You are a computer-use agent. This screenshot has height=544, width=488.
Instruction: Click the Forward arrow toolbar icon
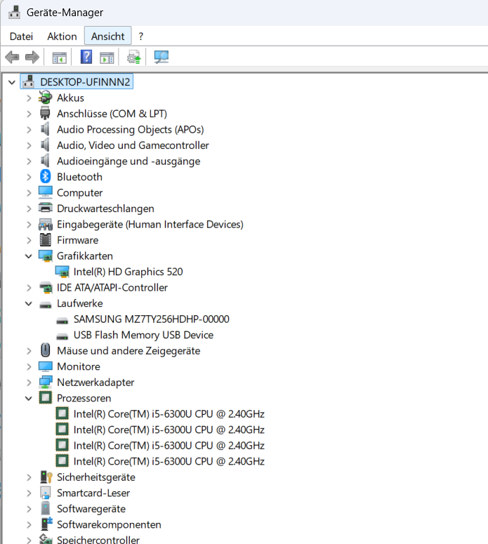[32, 58]
